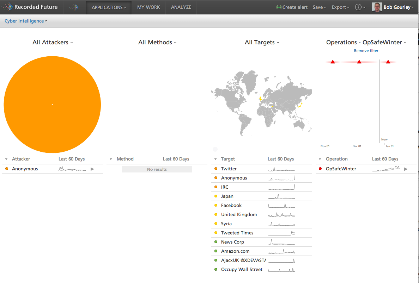The height and width of the screenshot is (283, 419).
Task: Click the Last 60 Days header under Attackers
Action: [x=72, y=159]
